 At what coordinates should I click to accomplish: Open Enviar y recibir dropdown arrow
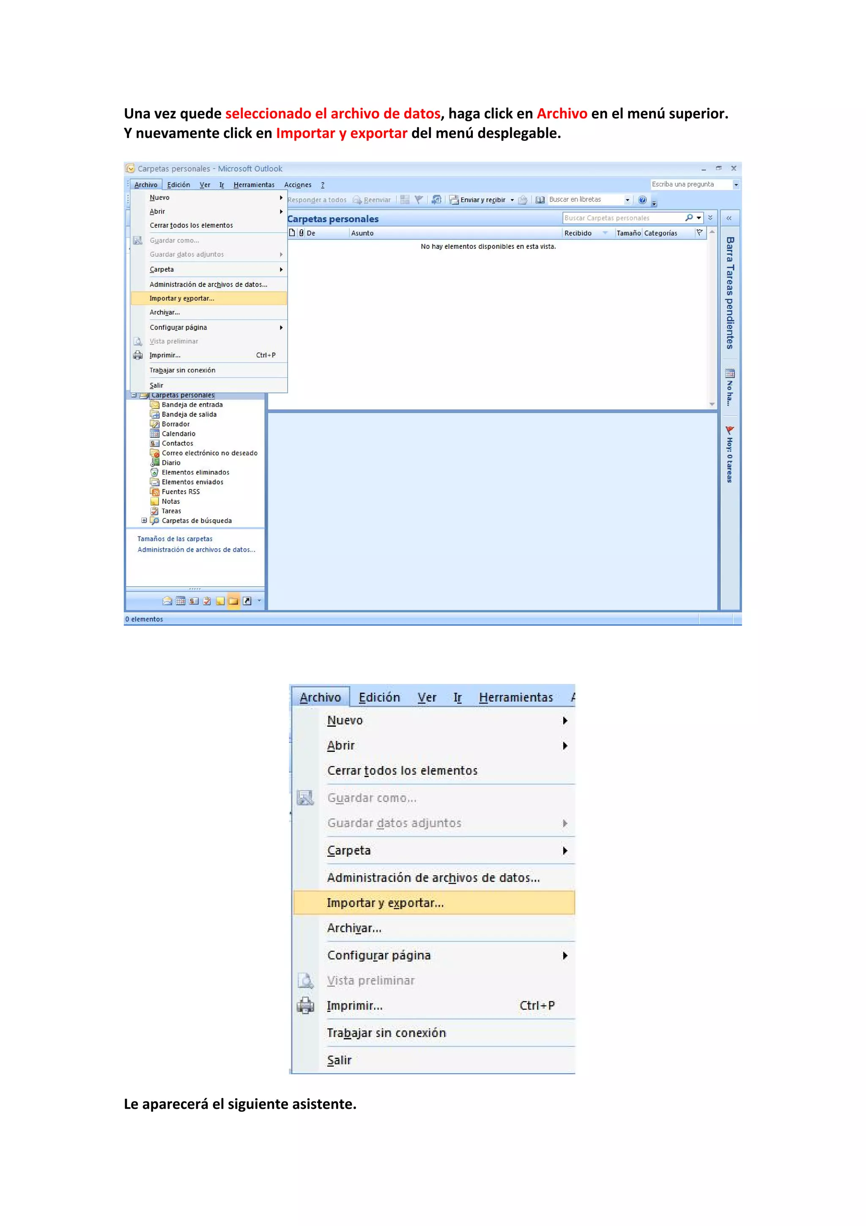[x=512, y=200]
